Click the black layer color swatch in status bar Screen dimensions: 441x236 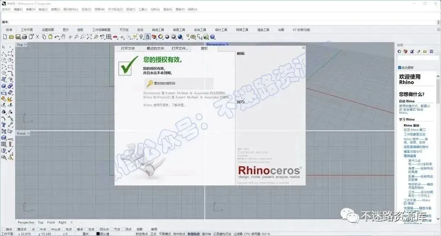click(x=98, y=234)
